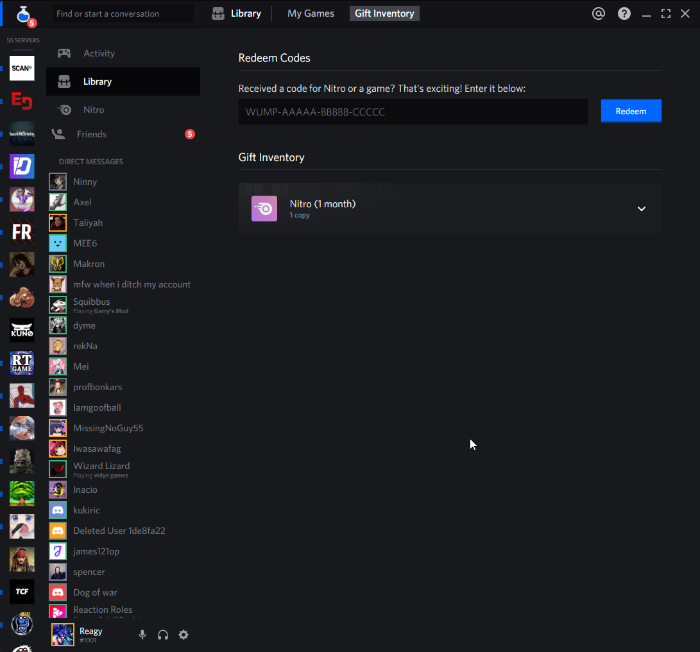The image size is (700, 652).
Task: Open user settings gear icon
Action: tap(184, 635)
